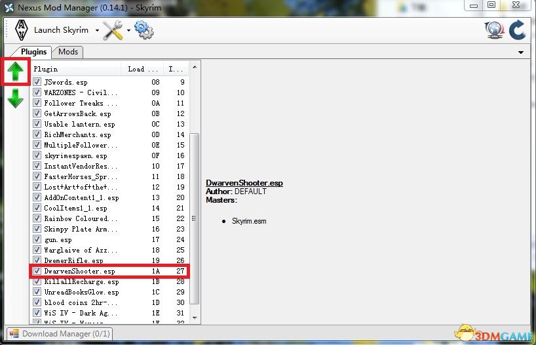536x345 pixels.
Task: Select the FasterHorses_Spr plugin row
Action: point(109,176)
